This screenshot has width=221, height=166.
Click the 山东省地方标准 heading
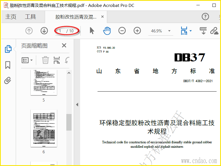(x=156, y=71)
